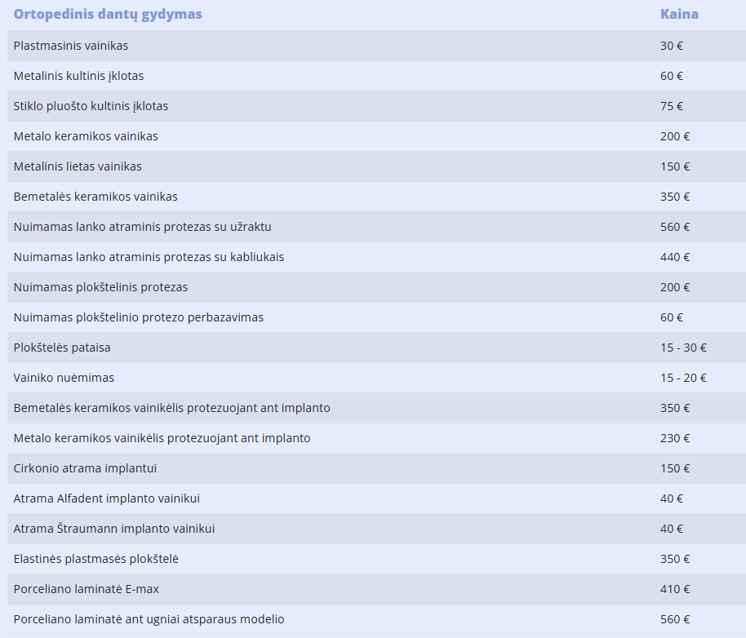Select 'Metalinis kultinis įklotas' text

(x=78, y=76)
